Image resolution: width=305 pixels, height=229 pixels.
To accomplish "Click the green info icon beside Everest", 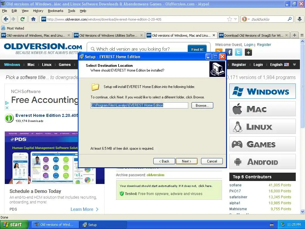I will point(9,118).
